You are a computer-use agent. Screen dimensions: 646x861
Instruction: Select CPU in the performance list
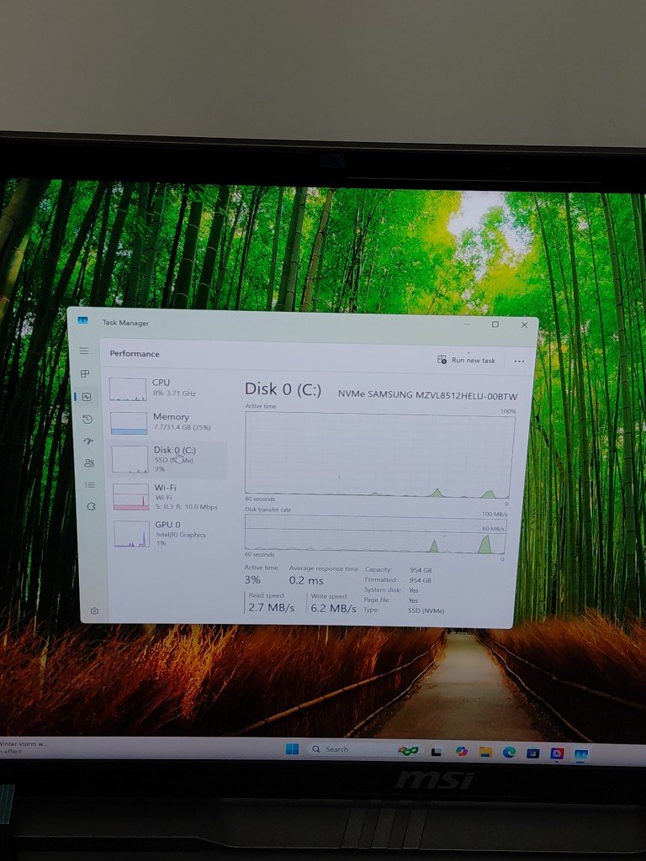click(x=160, y=388)
